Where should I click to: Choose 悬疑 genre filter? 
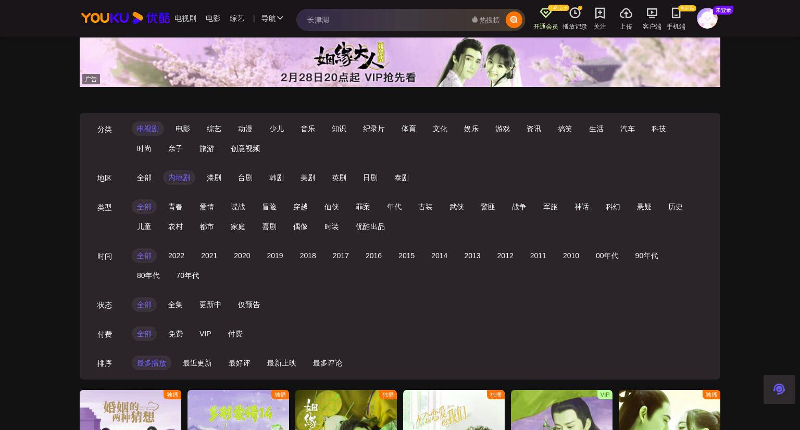click(644, 207)
